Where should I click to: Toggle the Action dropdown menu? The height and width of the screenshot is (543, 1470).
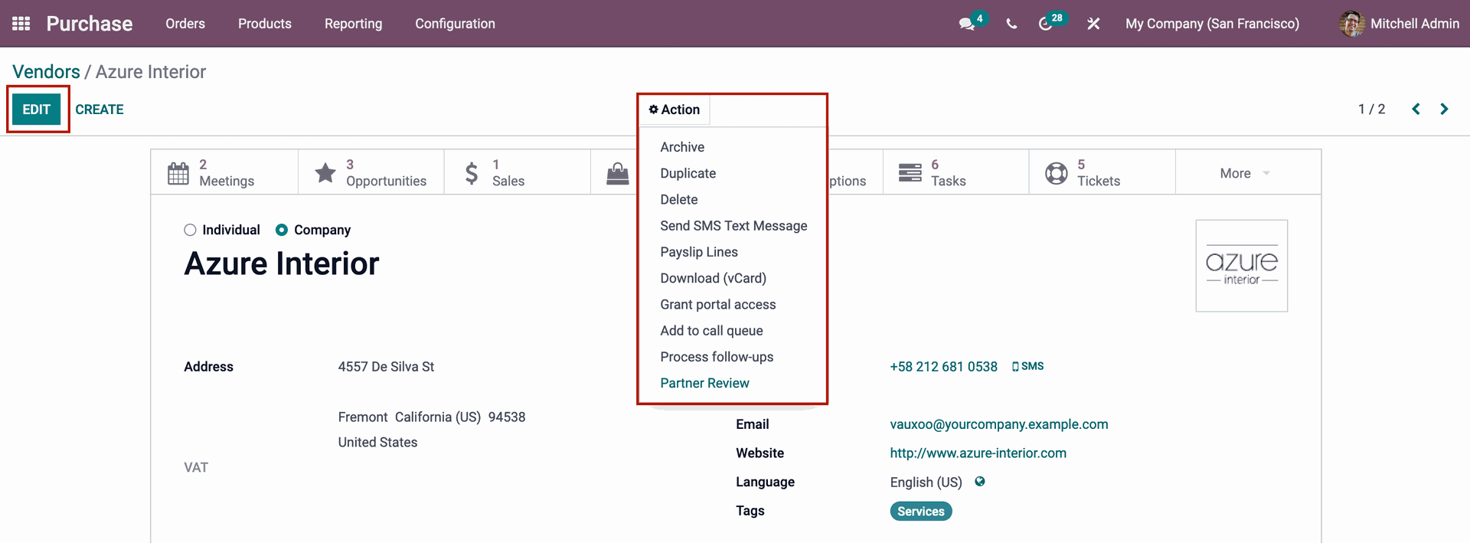(x=675, y=110)
